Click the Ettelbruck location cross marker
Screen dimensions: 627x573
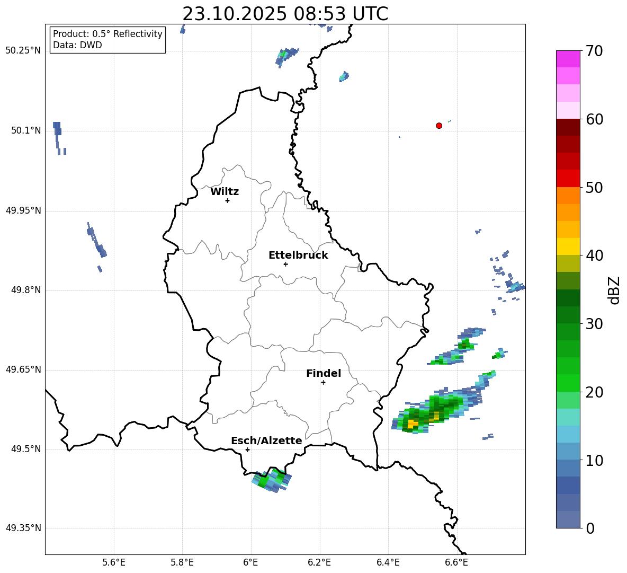(x=285, y=264)
